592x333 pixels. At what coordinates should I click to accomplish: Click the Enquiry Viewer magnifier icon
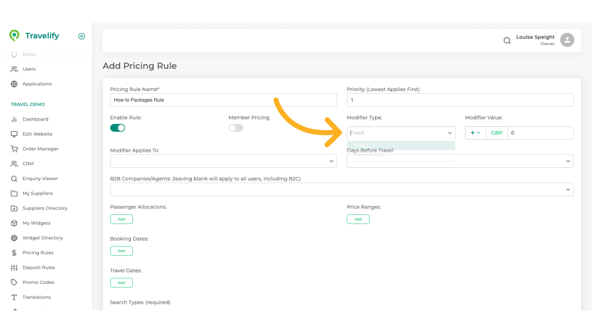pyautogui.click(x=14, y=178)
